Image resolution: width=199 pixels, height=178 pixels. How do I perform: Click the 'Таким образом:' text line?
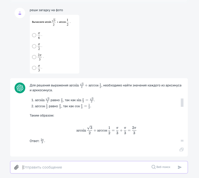coord(42,116)
